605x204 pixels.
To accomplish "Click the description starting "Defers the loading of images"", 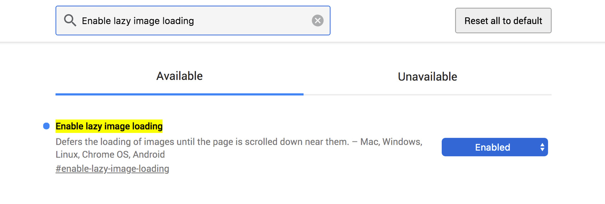I will 239,148.
